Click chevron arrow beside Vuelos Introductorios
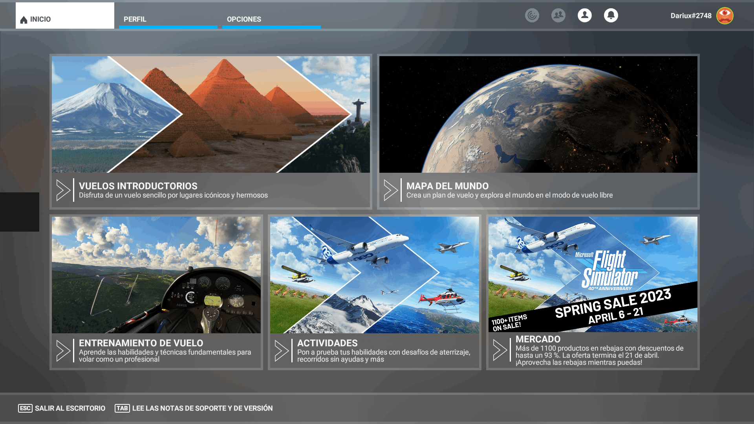 [x=63, y=190]
